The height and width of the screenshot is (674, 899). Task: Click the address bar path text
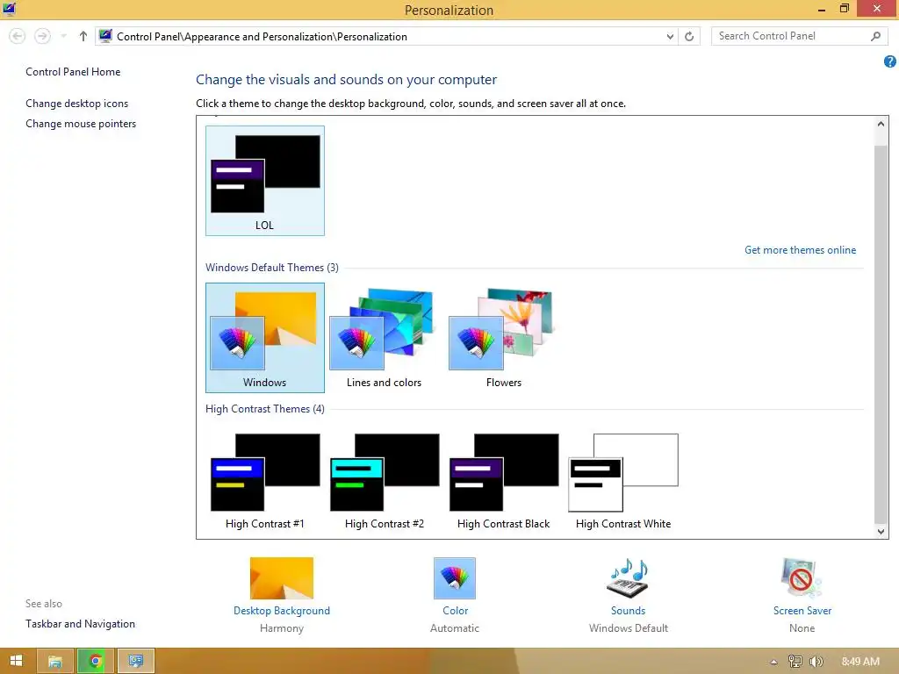(x=262, y=37)
